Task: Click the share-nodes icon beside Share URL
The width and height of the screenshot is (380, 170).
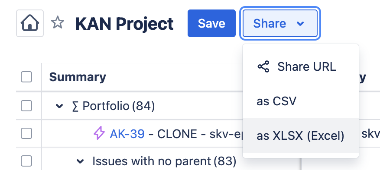Action: [x=263, y=66]
